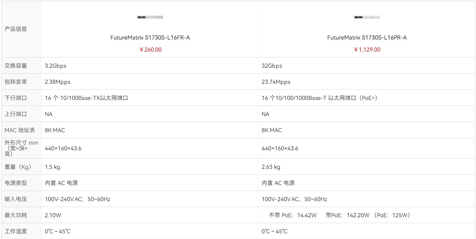Open the FutureMatrix S1730S-L16FR-A product link
The height and width of the screenshot is (239, 476).
click(150, 37)
